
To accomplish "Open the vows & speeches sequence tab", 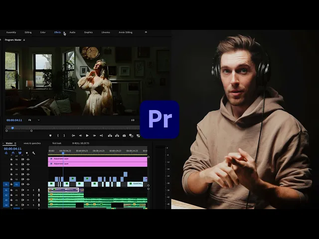I will tap(32, 143).
